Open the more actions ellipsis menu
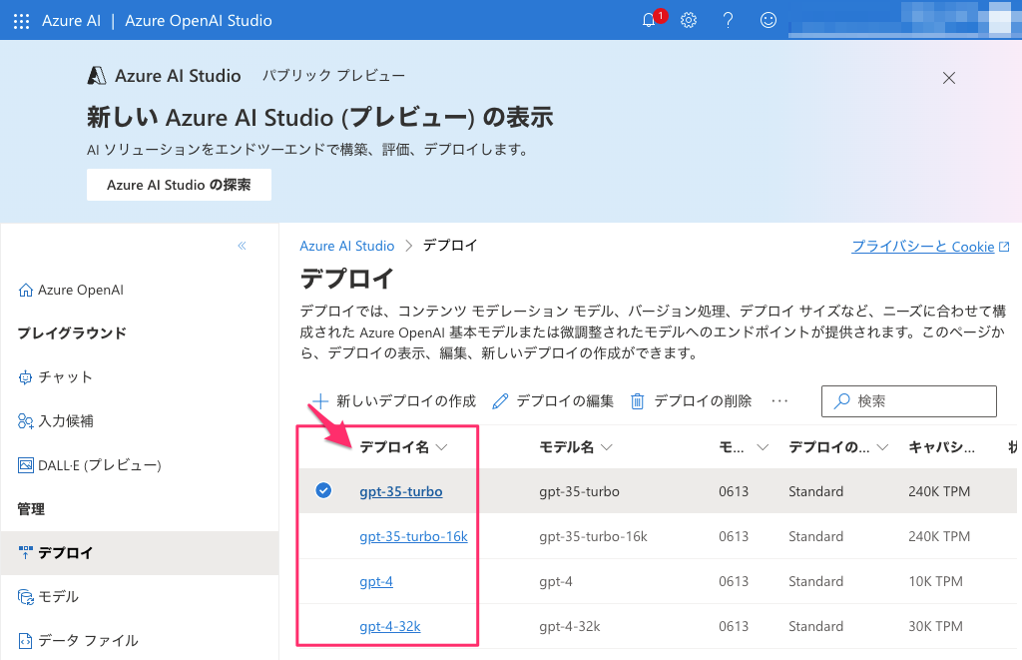The image size is (1022, 660). point(779,401)
